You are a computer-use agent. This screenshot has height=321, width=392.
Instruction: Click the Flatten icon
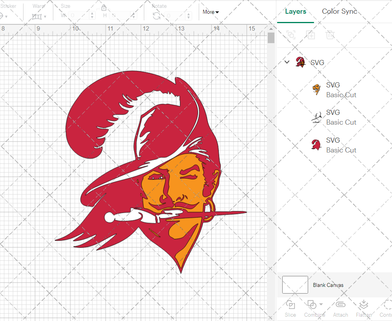click(x=364, y=305)
